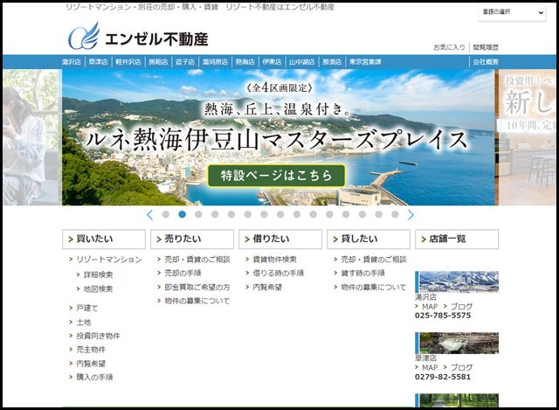Open the 賃貸物件検索 link

(x=274, y=260)
